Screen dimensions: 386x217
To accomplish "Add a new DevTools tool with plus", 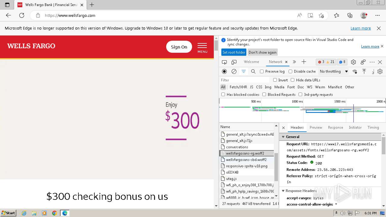I will (304, 62).
